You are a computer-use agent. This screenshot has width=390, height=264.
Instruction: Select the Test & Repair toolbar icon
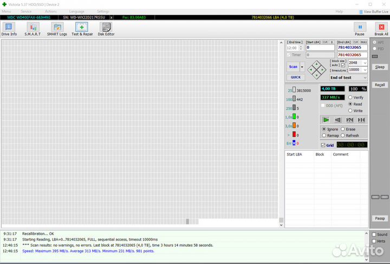click(x=82, y=27)
